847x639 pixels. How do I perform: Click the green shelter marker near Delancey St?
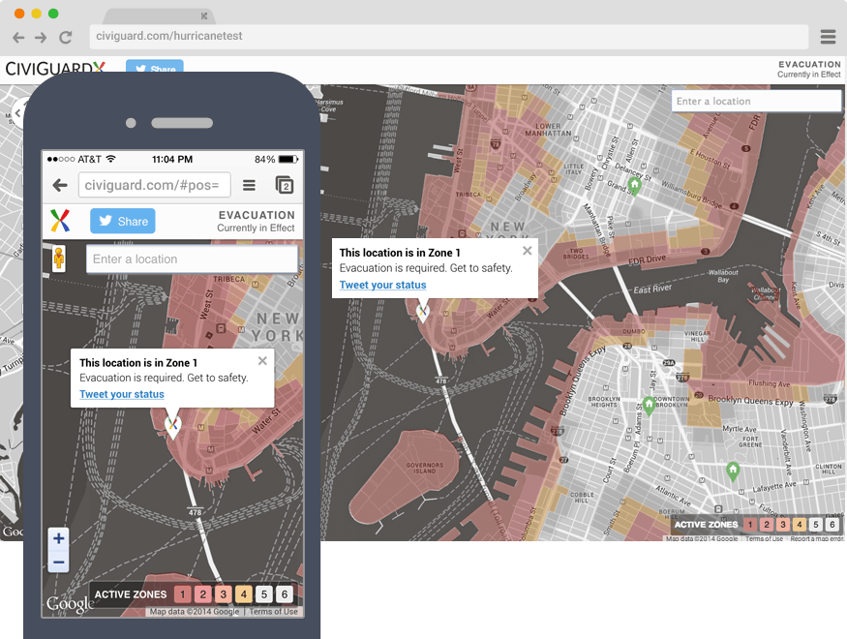point(635,186)
